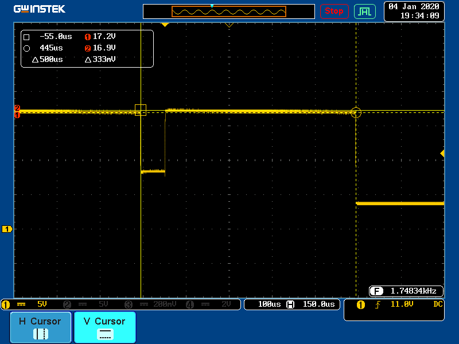The image size is (459, 344).
Task: Click the filled yellow trigger position marker
Action: coord(165,25)
